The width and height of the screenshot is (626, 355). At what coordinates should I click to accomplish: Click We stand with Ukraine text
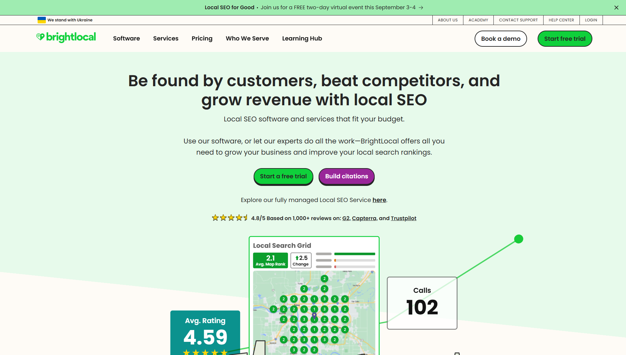pos(70,20)
